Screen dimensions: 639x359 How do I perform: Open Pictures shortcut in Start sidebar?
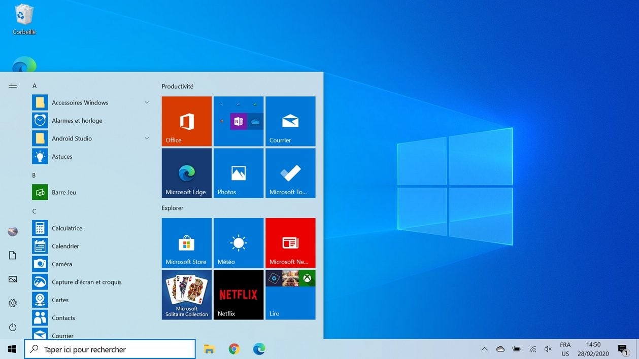pos(13,279)
